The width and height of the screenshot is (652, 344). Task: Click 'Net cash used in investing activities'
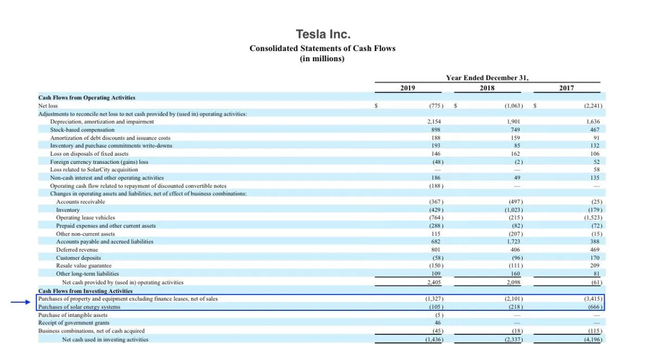[x=105, y=339]
